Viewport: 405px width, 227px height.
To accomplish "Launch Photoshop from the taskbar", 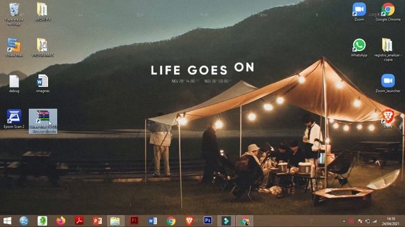I will (208, 221).
